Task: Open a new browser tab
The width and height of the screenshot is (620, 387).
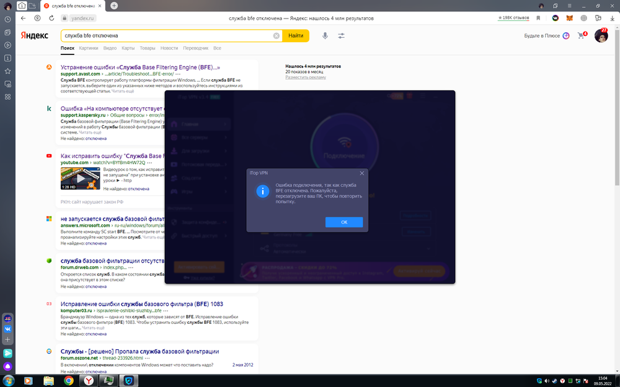Action: coord(114,6)
